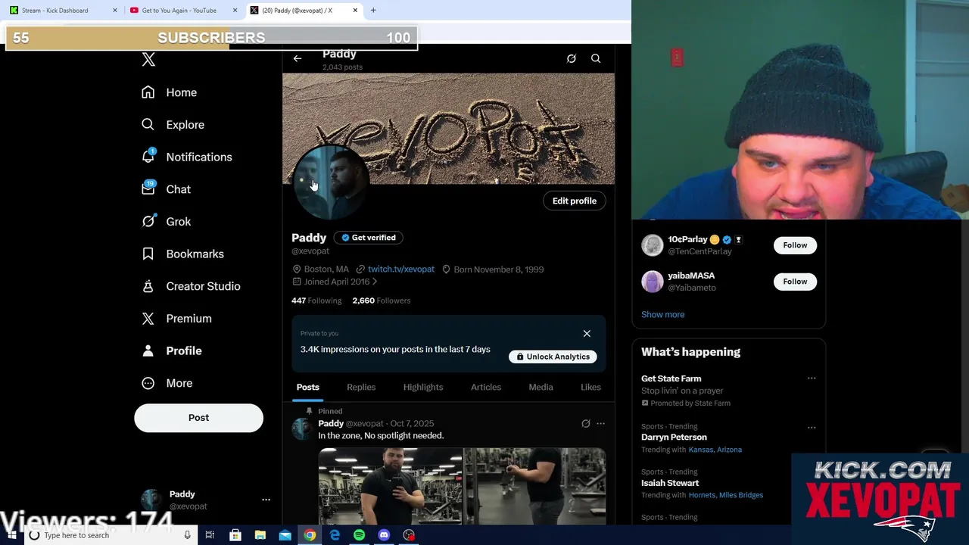The width and height of the screenshot is (969, 545).
Task: Open Microsoft Edge from the taskbar
Action: point(335,535)
